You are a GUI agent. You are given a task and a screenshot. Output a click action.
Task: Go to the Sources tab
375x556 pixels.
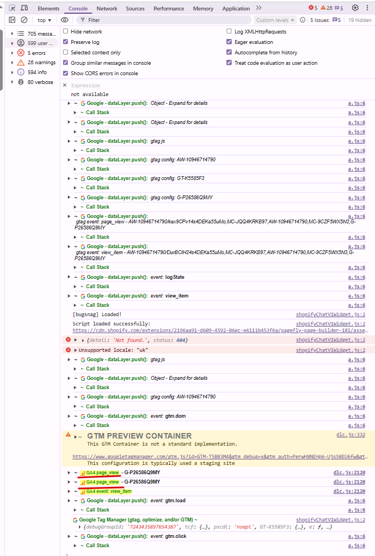click(135, 8)
